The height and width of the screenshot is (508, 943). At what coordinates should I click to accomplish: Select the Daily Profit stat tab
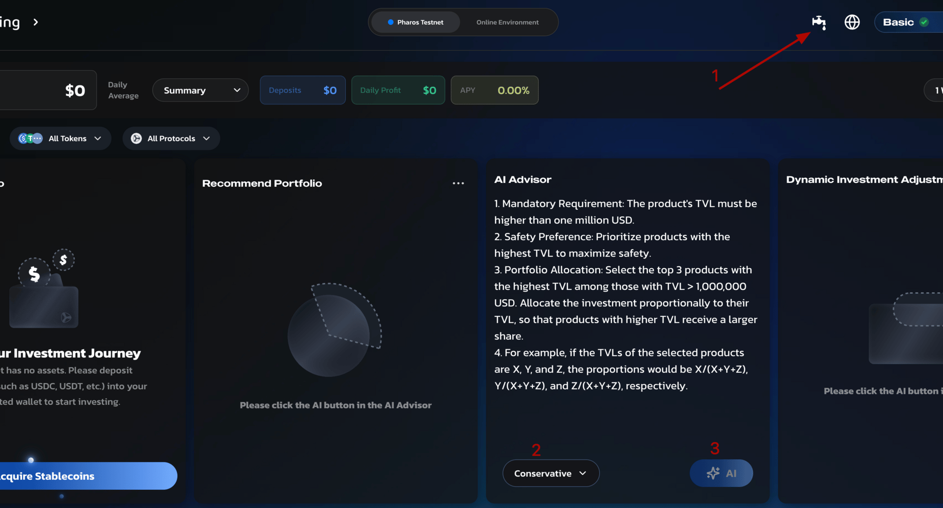[x=398, y=90]
